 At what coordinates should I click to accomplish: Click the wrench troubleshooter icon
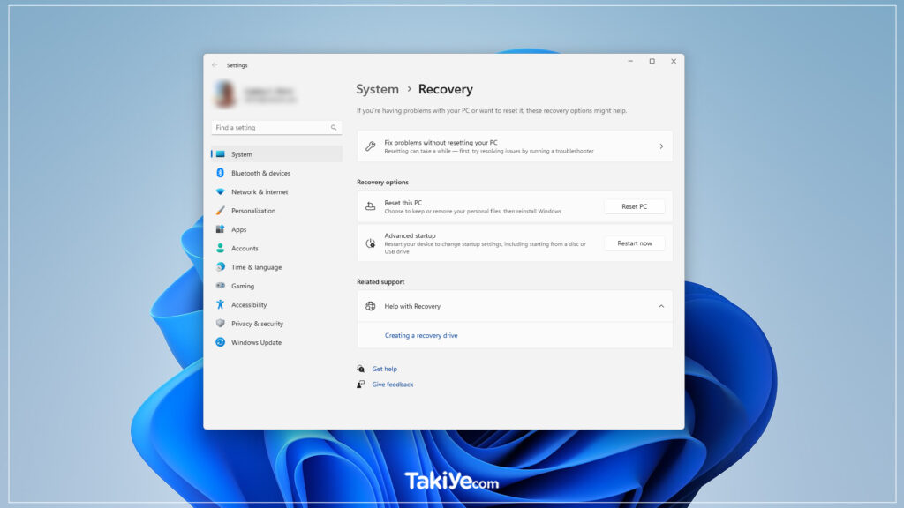pyautogui.click(x=371, y=146)
